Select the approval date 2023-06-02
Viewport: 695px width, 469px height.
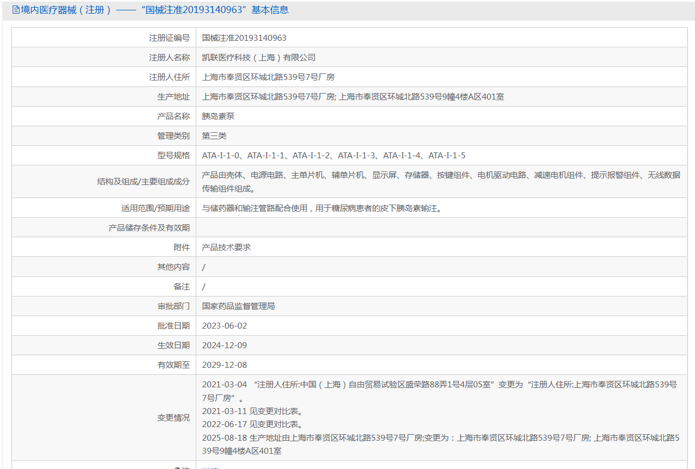coord(225,326)
